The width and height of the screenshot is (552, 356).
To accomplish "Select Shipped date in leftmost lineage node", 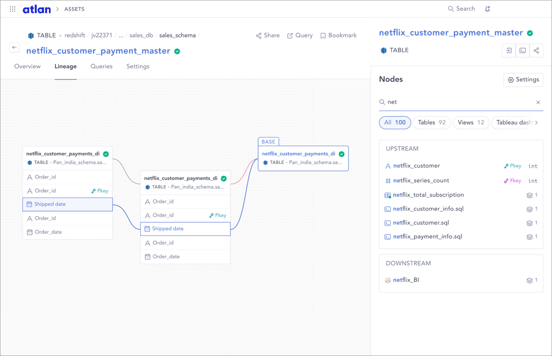I will pos(68,204).
